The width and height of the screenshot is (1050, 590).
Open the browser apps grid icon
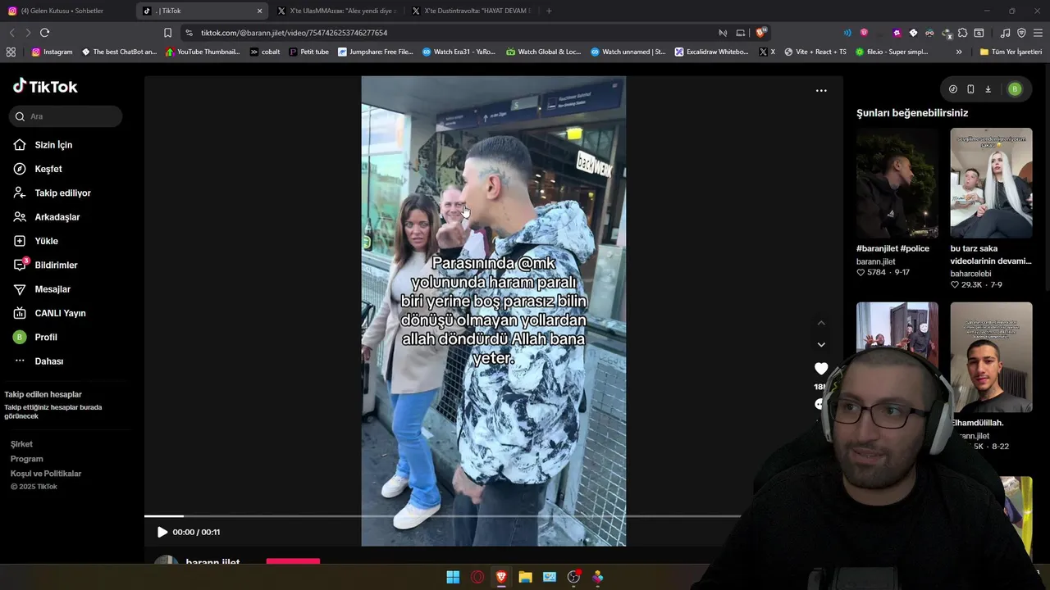pyautogui.click(x=11, y=52)
